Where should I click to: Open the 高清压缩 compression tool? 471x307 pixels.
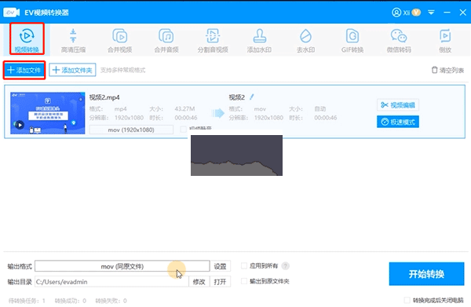pos(73,41)
